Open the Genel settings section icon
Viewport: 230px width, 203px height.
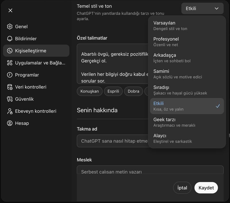[x=10, y=26]
